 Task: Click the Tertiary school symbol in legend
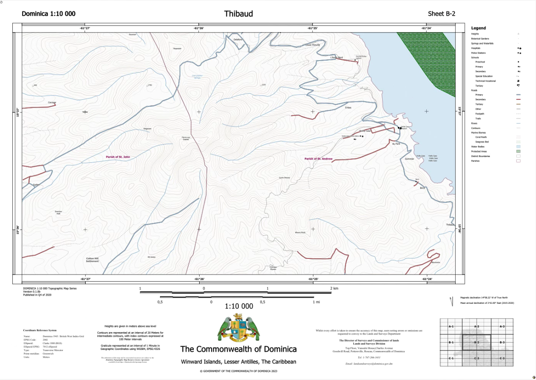(x=518, y=86)
